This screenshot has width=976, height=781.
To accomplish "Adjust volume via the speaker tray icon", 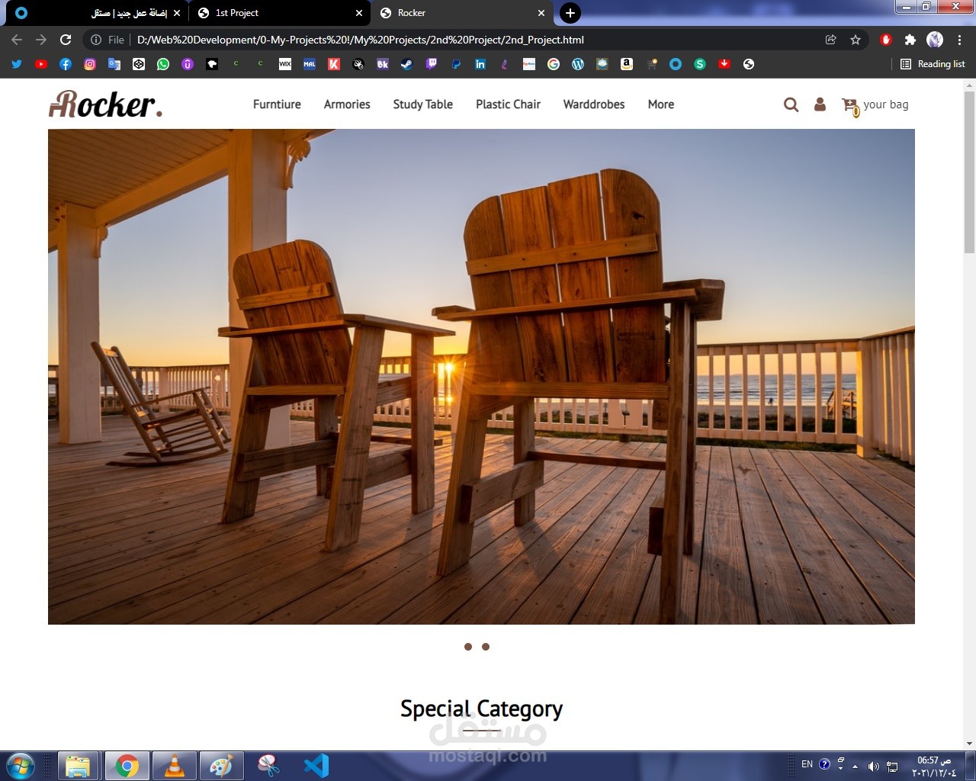I will coord(874,765).
